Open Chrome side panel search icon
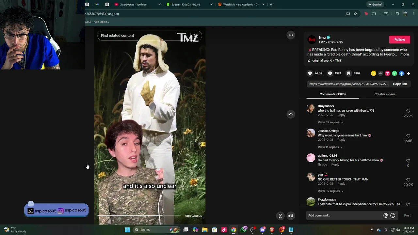The image size is (418, 235). (386, 14)
